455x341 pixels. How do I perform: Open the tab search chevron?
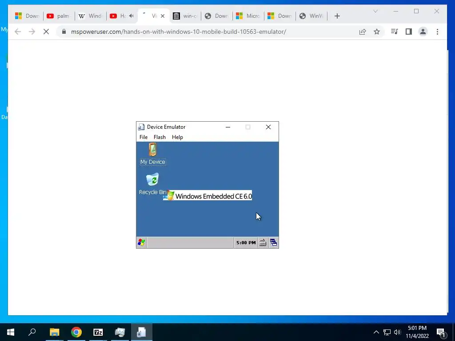point(375,11)
